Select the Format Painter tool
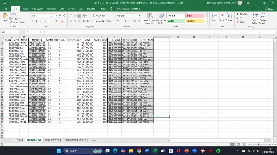This screenshot has width=277, height=155. (18, 22)
